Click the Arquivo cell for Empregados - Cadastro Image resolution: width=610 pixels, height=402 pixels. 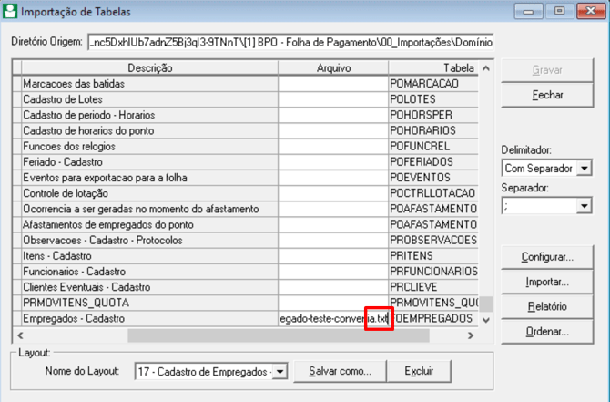click(333, 319)
